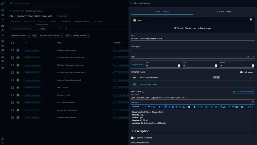Viewport: 257px width, 145px height.
Task: Toggle the All teams switch
Action: coord(242,72)
